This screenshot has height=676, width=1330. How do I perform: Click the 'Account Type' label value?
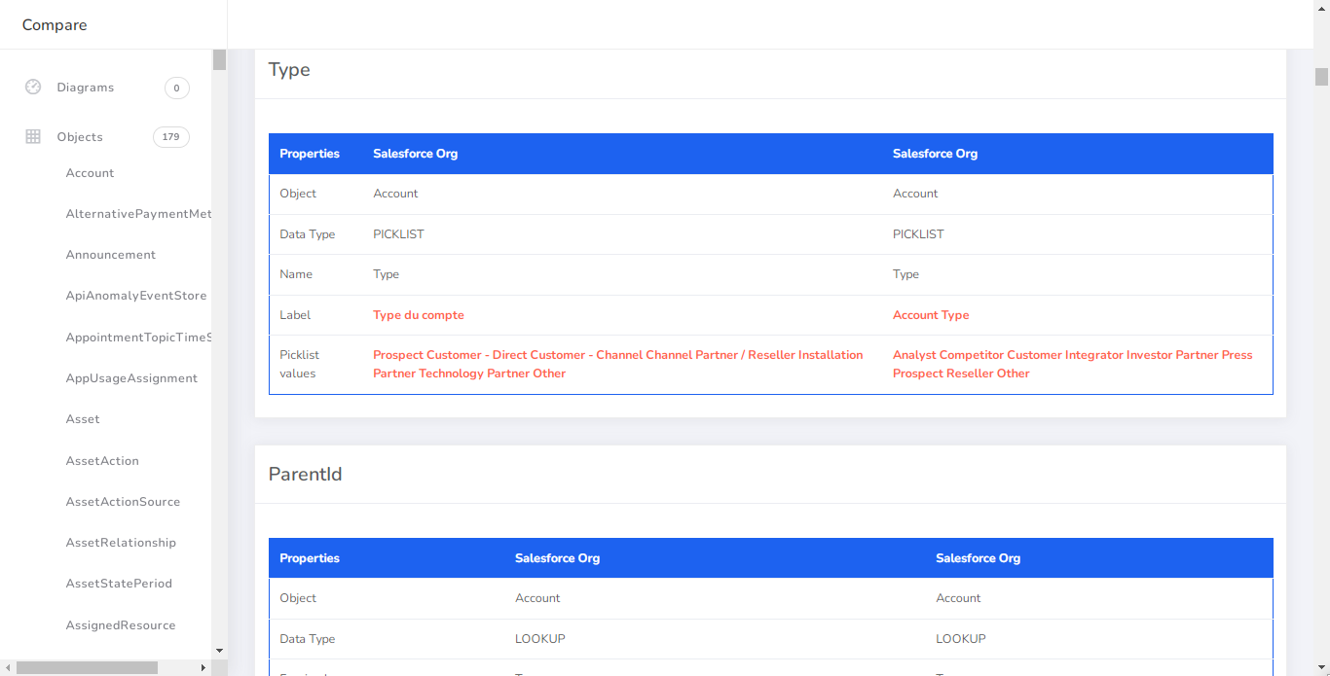931,315
